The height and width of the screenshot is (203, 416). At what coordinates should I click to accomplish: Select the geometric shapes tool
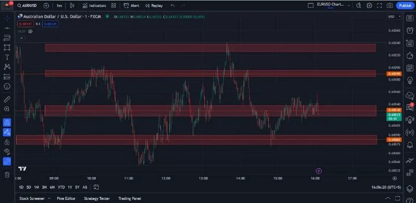tap(7, 47)
